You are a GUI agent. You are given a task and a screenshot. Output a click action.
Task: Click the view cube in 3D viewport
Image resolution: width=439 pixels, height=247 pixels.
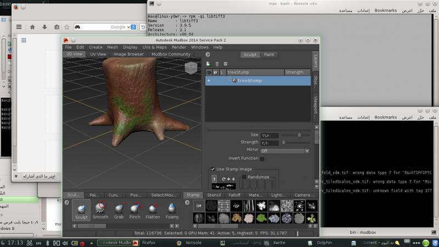pyautogui.click(x=191, y=68)
